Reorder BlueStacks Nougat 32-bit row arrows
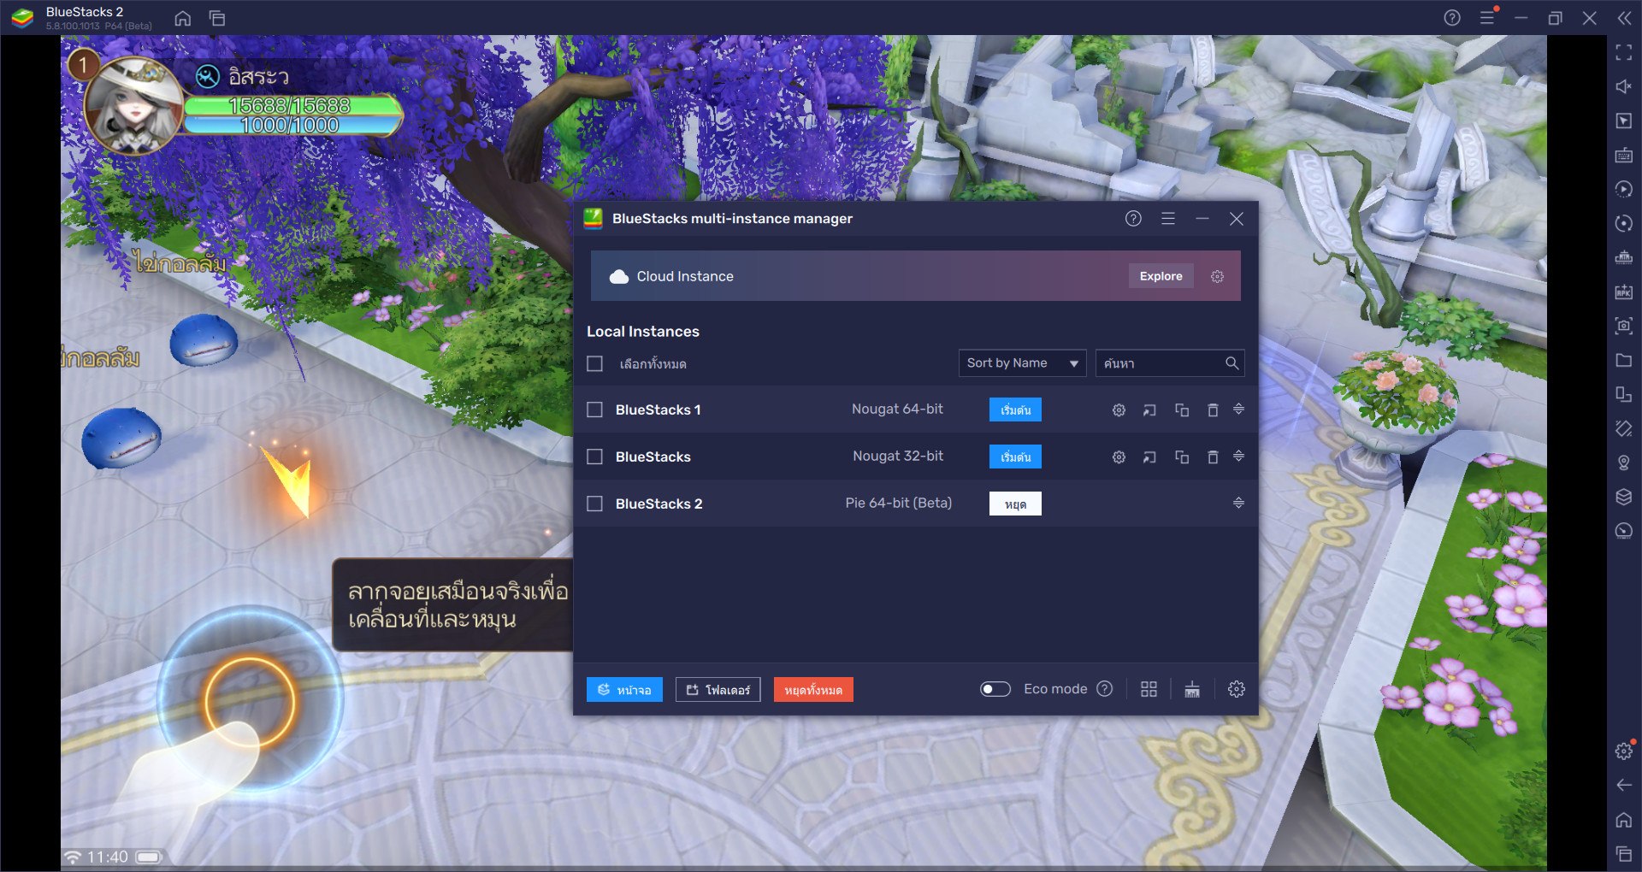The image size is (1642, 872). pyautogui.click(x=1238, y=457)
